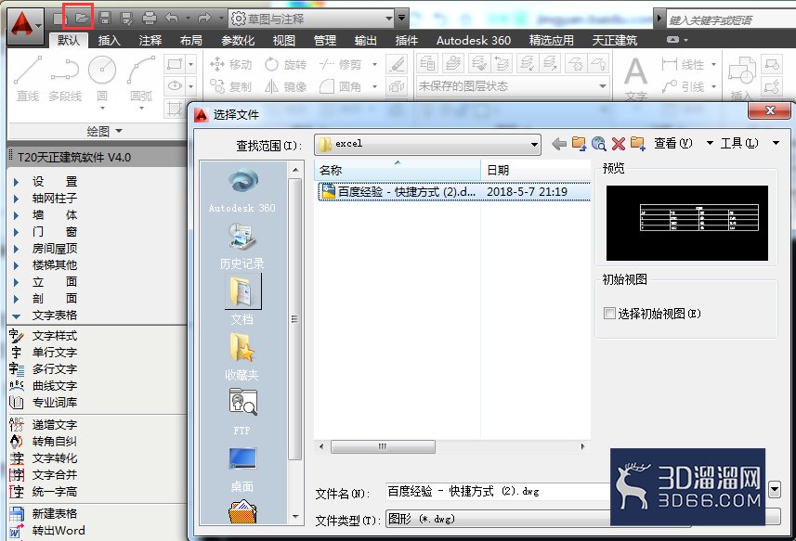Viewport: 796px width, 541px height.
Task: Open FTP location in places sidebar
Action: pos(242,412)
